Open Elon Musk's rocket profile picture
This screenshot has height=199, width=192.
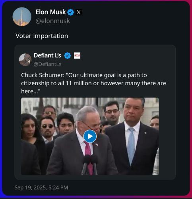22,17
